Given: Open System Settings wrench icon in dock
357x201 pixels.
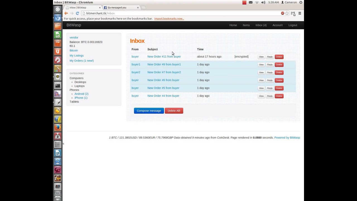Looking at the screenshot, I should click(58, 60).
